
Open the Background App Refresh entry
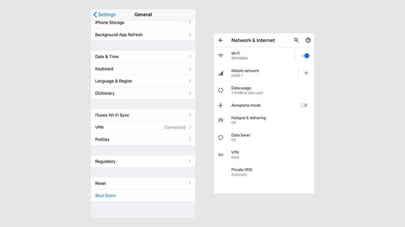coord(143,34)
